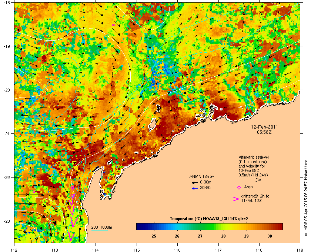Click the cyan isobath line under '200 1000m'

[x=99, y=231]
